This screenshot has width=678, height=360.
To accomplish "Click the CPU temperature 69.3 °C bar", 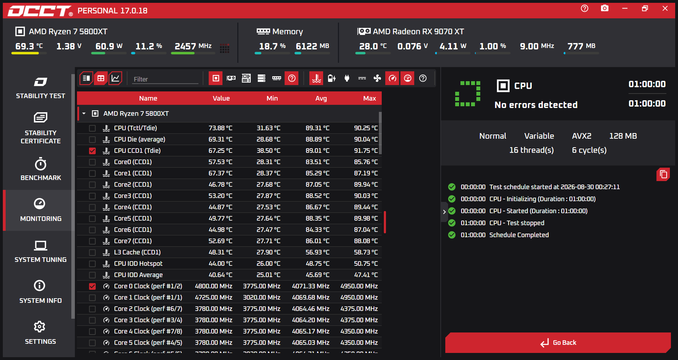I will [29, 53].
